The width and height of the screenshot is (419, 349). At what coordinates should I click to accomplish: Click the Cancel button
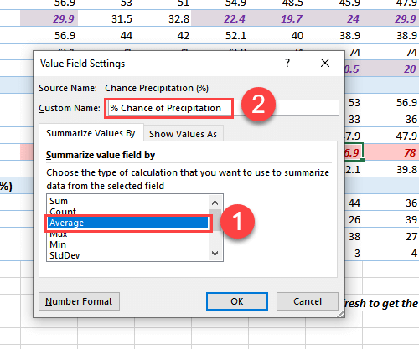coord(308,301)
